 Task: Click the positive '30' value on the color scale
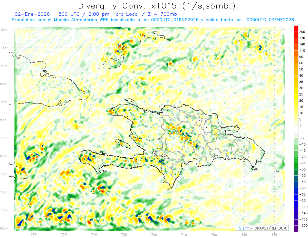tap(302, 88)
